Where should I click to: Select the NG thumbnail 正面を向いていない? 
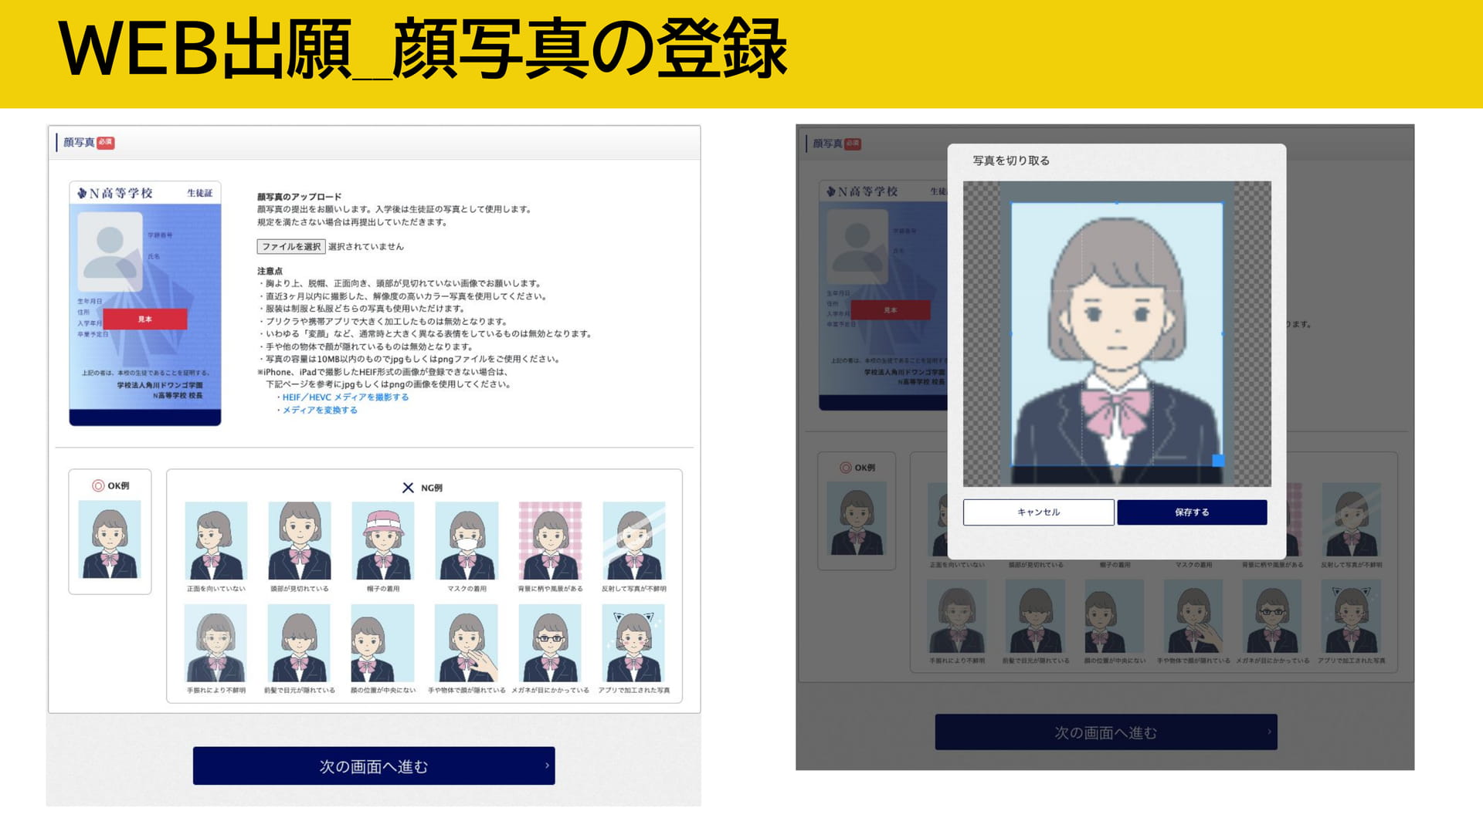click(216, 540)
